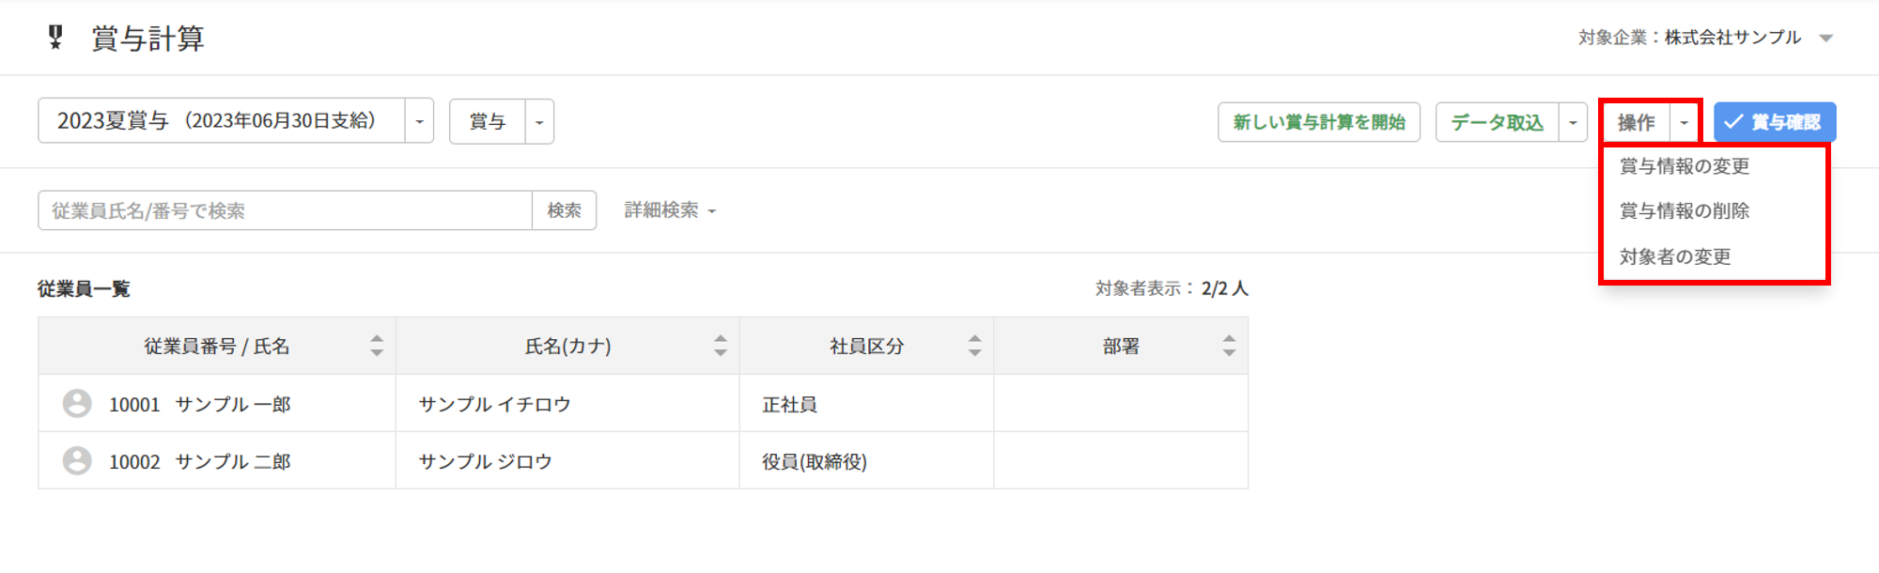Expand 詳細検索 advanced search

(x=670, y=210)
